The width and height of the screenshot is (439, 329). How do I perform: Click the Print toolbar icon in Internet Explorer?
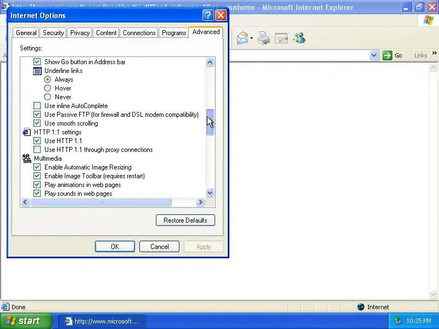click(x=264, y=38)
